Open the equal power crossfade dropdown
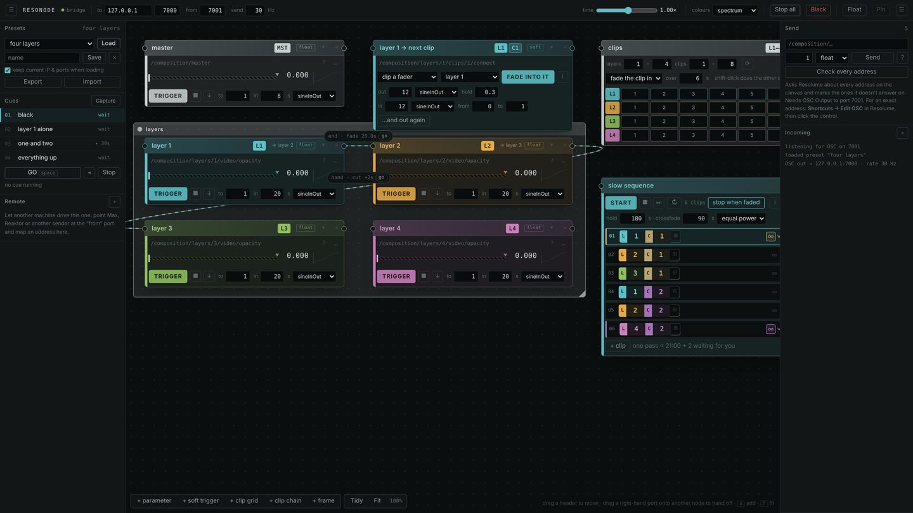 pos(741,218)
